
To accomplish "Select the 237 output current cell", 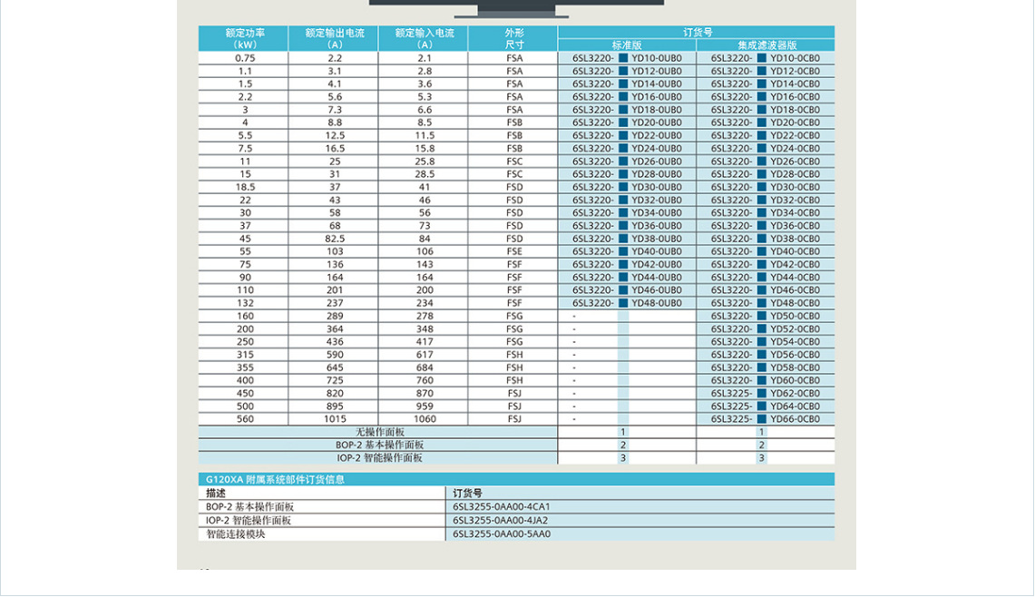I will (x=335, y=303).
